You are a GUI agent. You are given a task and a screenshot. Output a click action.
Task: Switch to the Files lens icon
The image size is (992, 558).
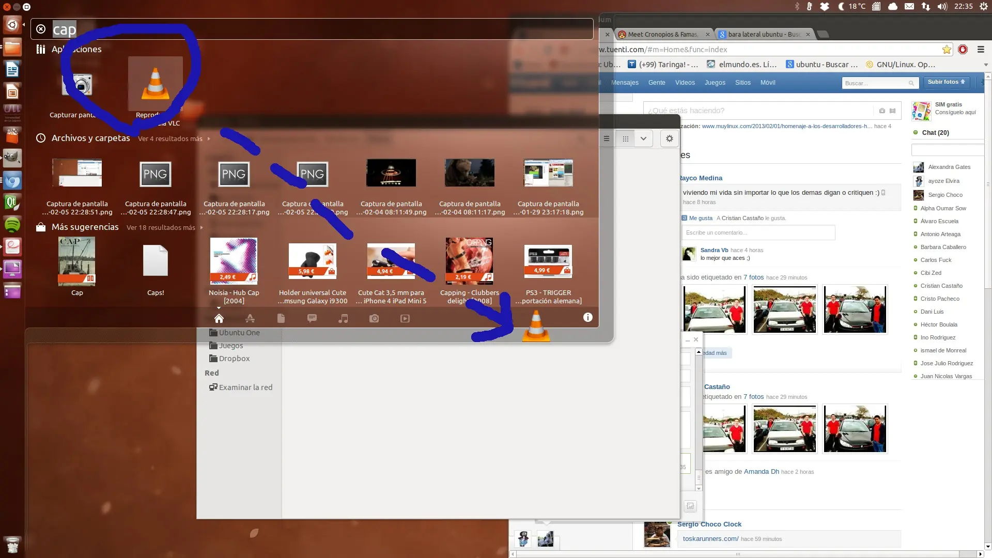[281, 318]
